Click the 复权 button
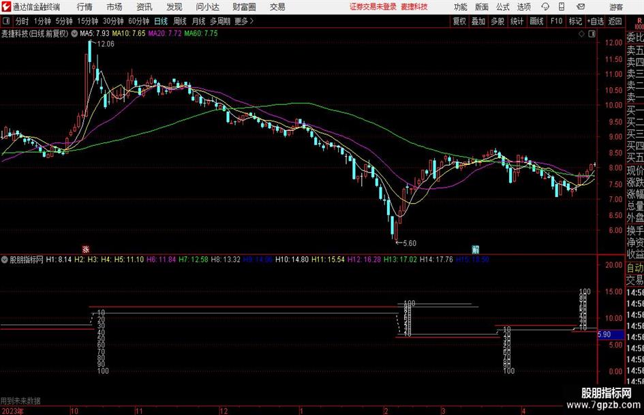 459,21
